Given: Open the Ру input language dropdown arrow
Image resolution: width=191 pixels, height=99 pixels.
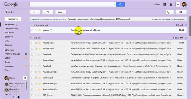Looking at the screenshot, I should [x=172, y=12].
